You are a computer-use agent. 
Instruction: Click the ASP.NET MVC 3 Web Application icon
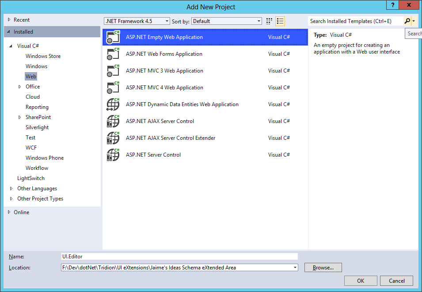[113, 71]
